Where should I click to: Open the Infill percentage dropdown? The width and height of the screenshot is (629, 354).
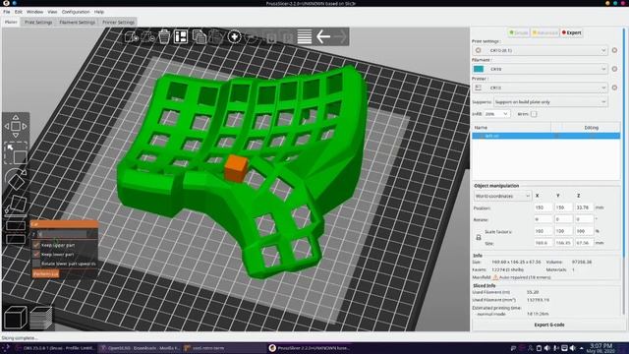(x=496, y=114)
